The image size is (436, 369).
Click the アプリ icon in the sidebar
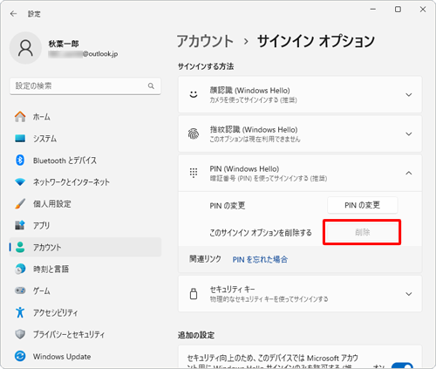tap(20, 225)
